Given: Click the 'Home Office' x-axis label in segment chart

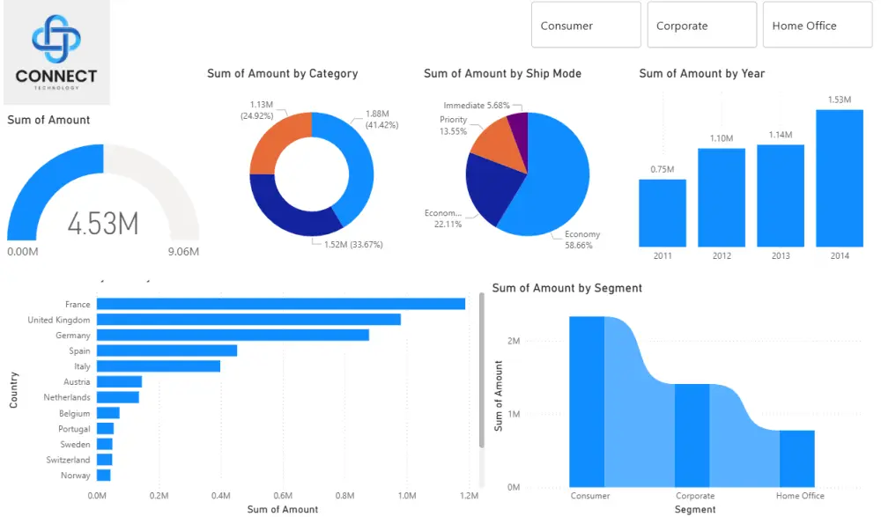Looking at the screenshot, I should (800, 496).
